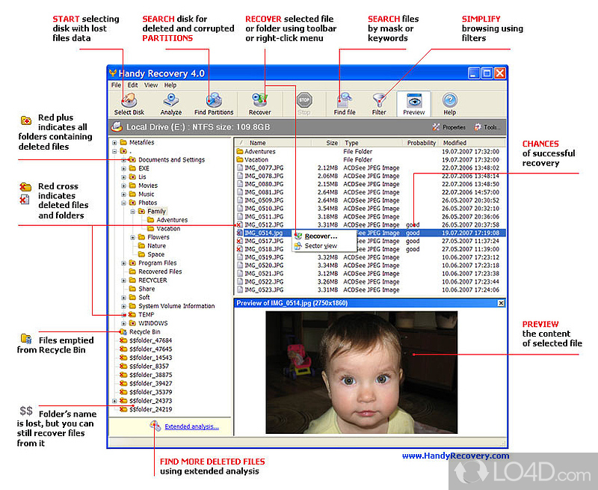Select file IMG_0081.JPG
The height and width of the screenshot is (490, 598).
pos(264,192)
